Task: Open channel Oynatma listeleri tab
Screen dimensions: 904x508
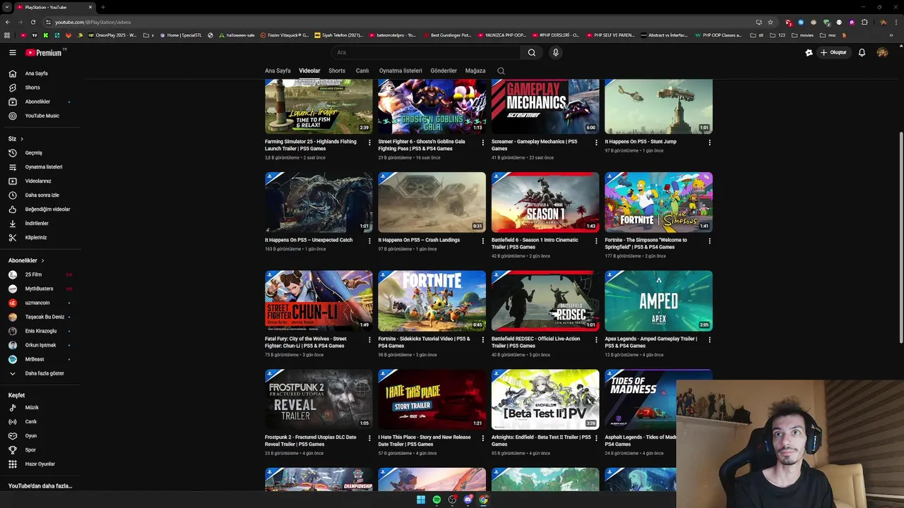Action: (400, 71)
